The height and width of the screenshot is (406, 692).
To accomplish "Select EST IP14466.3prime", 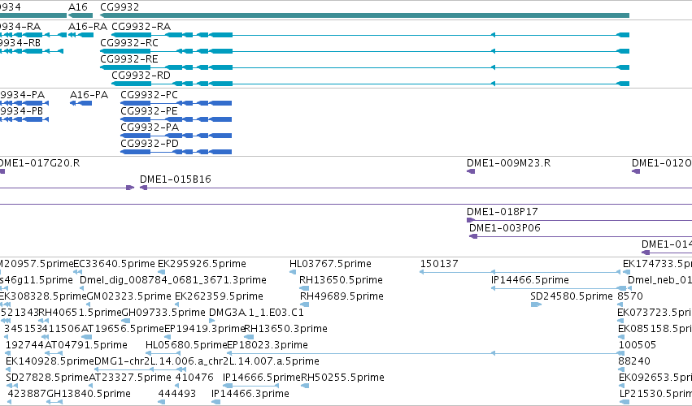I will click(215, 402).
